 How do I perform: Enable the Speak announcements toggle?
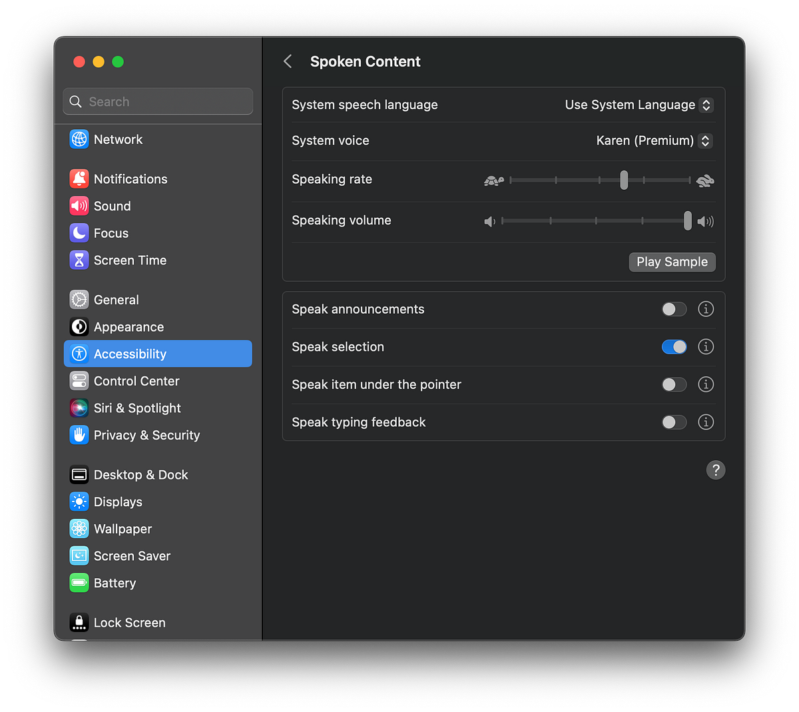coord(674,309)
